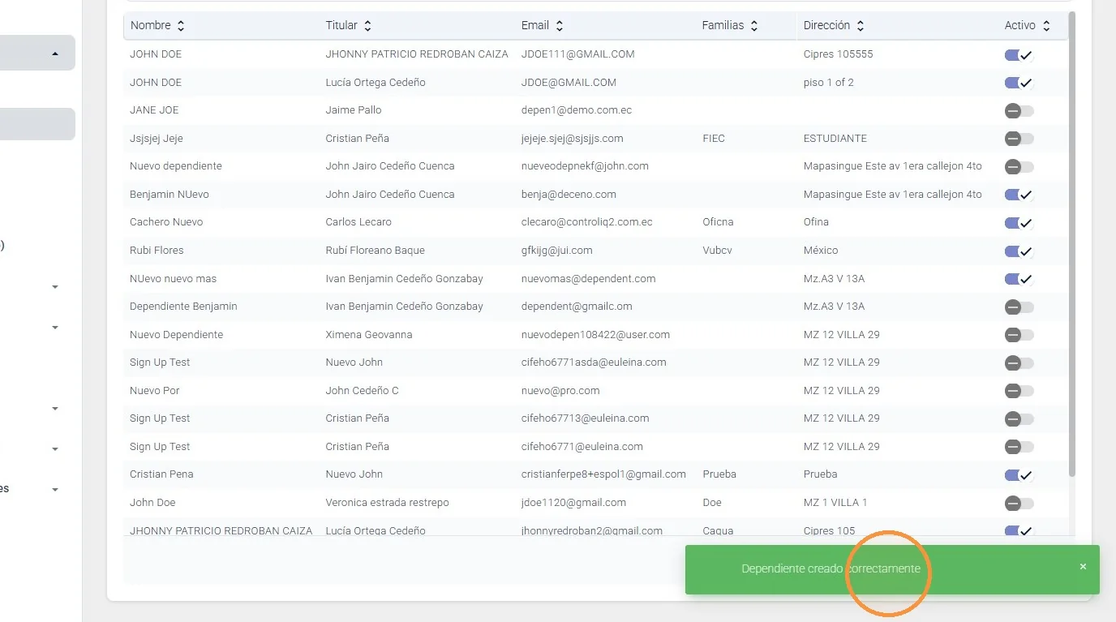Screen dimensions: 1116x622
Task: Enable active switch for Nuevo Por
Action: [x=1019, y=391]
